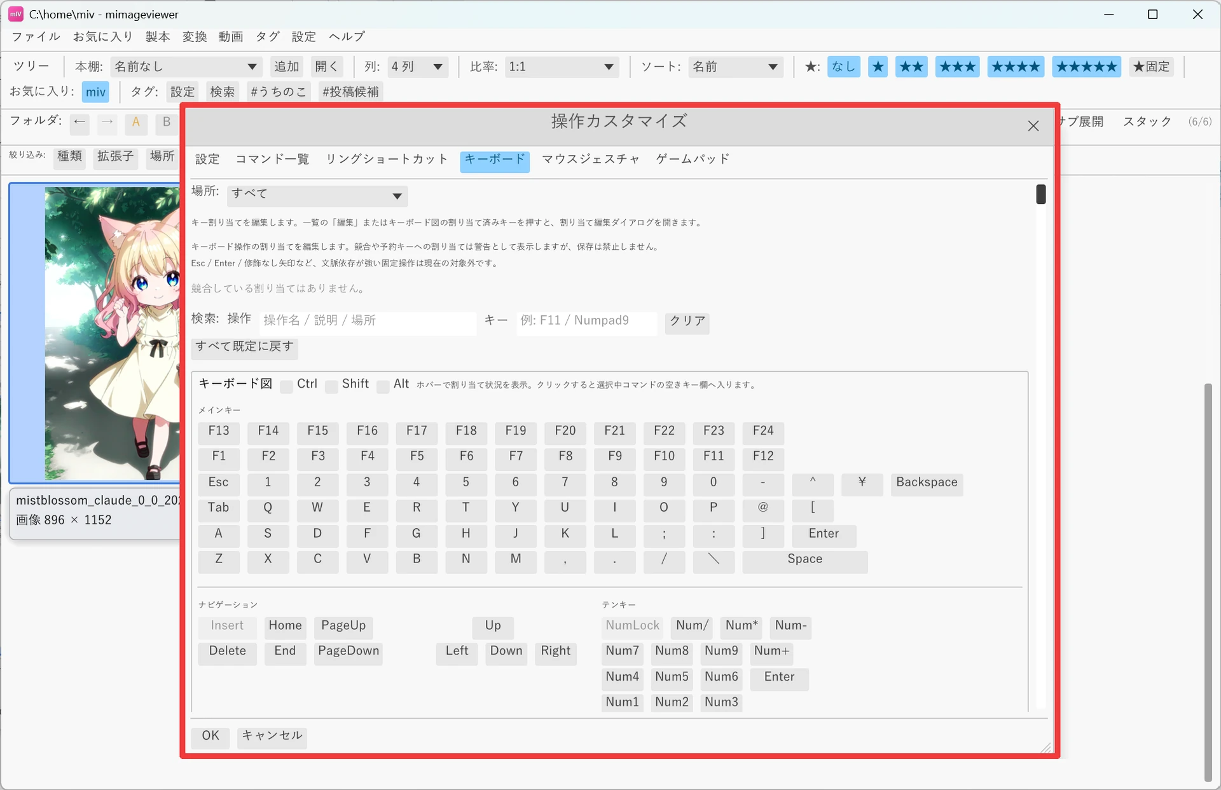Open the 本棚 dropdown 名前なし

(186, 67)
